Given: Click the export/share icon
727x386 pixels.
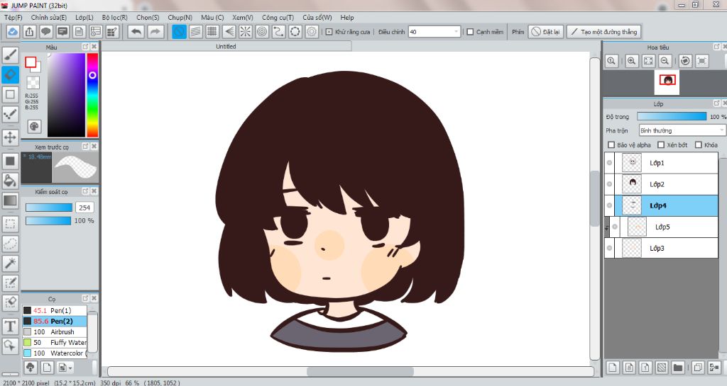Looking at the screenshot, I should pyautogui.click(x=29, y=32).
